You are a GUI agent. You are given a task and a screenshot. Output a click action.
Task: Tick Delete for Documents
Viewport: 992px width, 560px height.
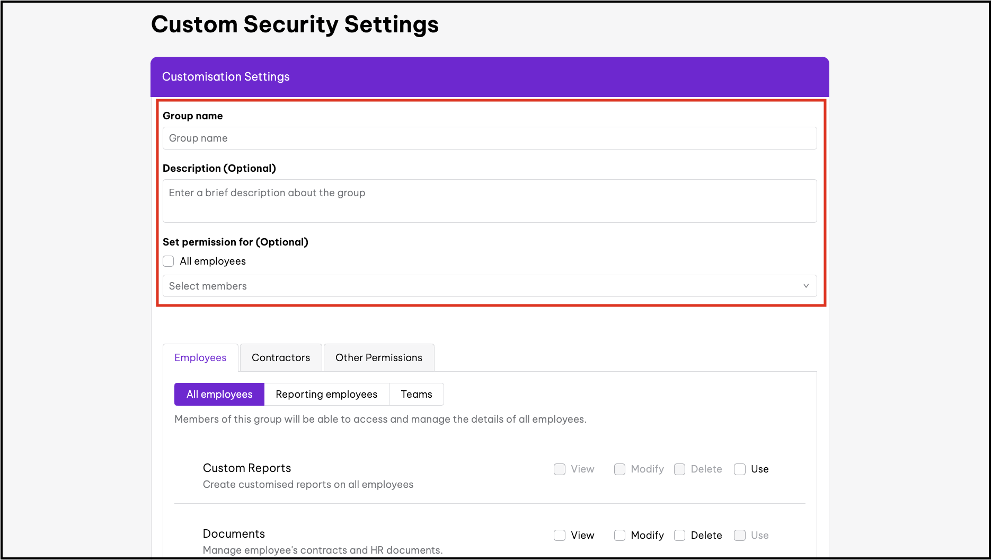[679, 536]
